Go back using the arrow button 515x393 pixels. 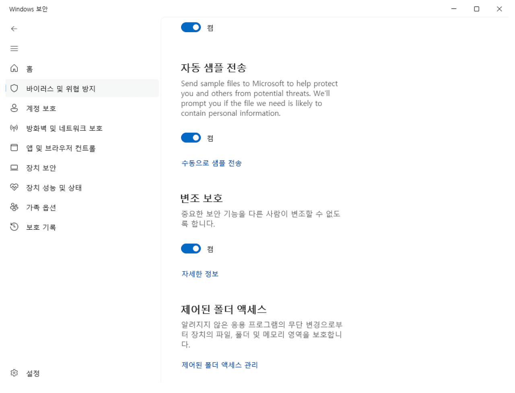click(14, 29)
